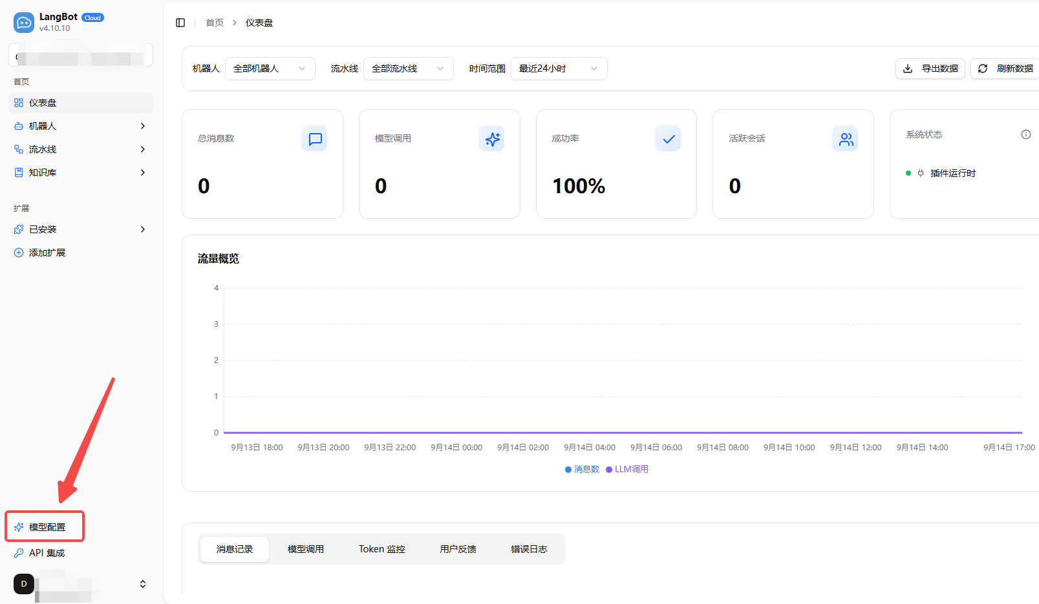The image size is (1039, 604).
Task: Open the account switcher up-down arrows
Action: tap(143, 584)
